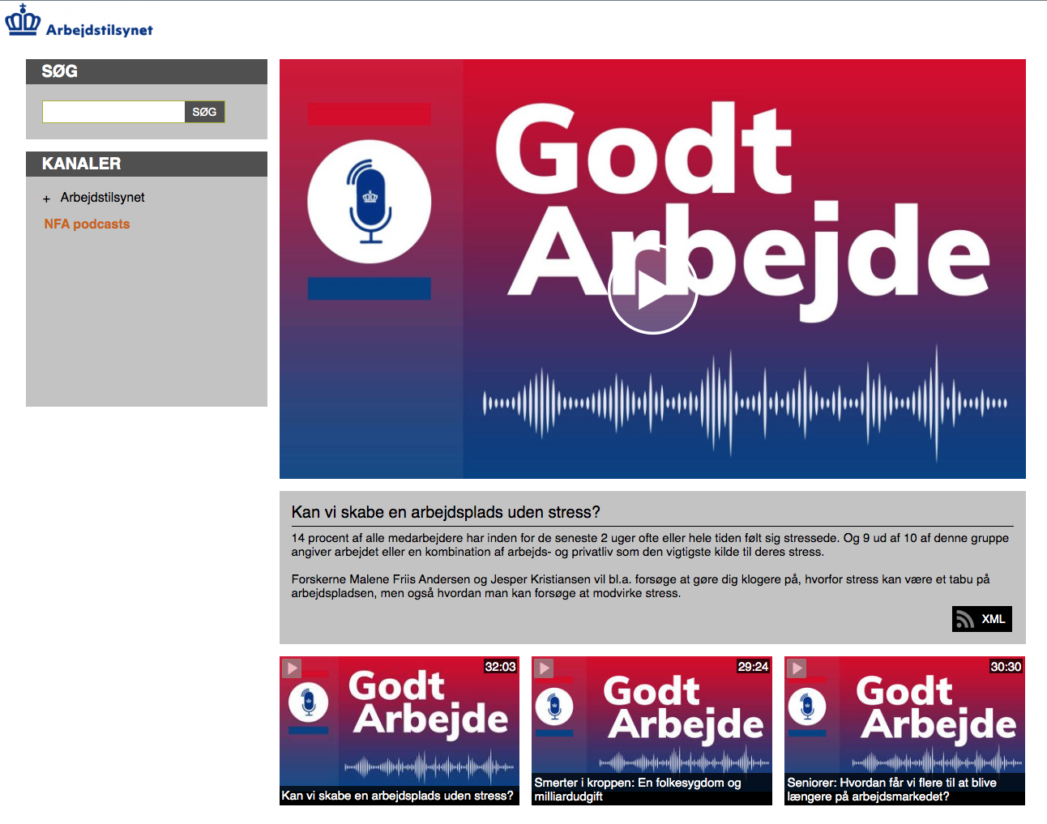Click the RSS feed icon beside XML
This screenshot has height=824, width=1047.
click(x=964, y=620)
